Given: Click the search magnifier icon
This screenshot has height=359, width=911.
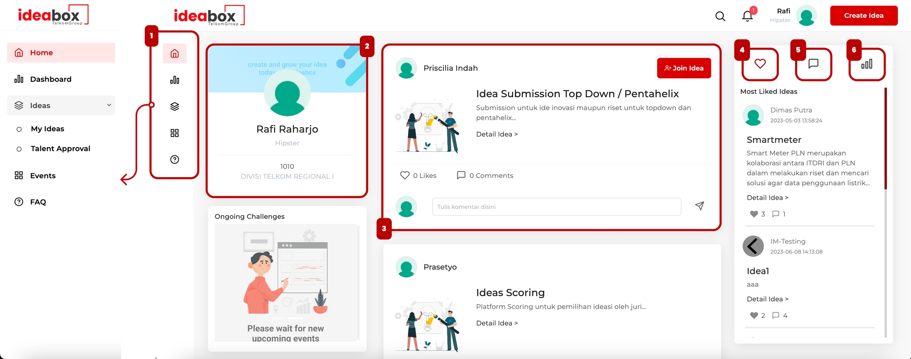Looking at the screenshot, I should [720, 16].
